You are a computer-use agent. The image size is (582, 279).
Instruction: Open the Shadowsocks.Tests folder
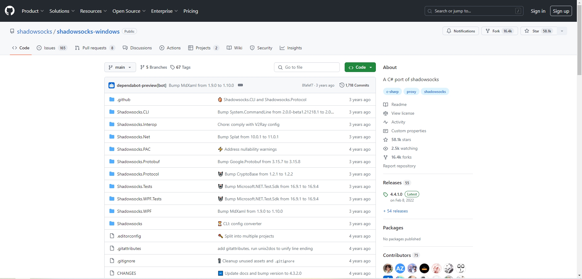pyautogui.click(x=135, y=186)
